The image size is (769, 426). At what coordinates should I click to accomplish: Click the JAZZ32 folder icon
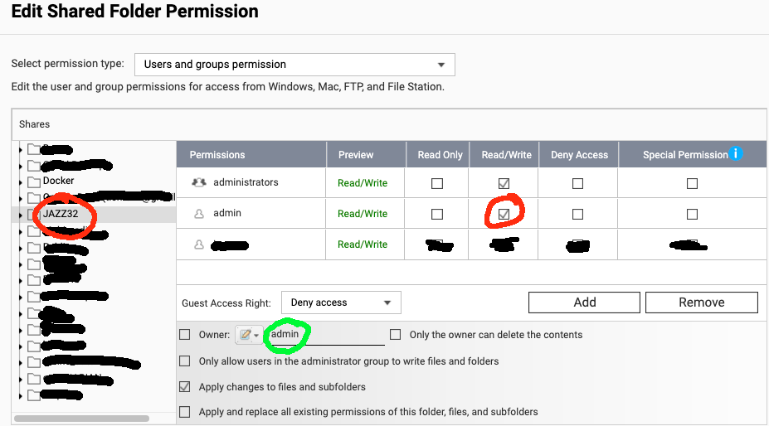(34, 214)
